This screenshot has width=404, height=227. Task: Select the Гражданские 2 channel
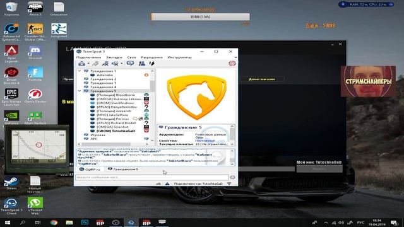coord(103,79)
